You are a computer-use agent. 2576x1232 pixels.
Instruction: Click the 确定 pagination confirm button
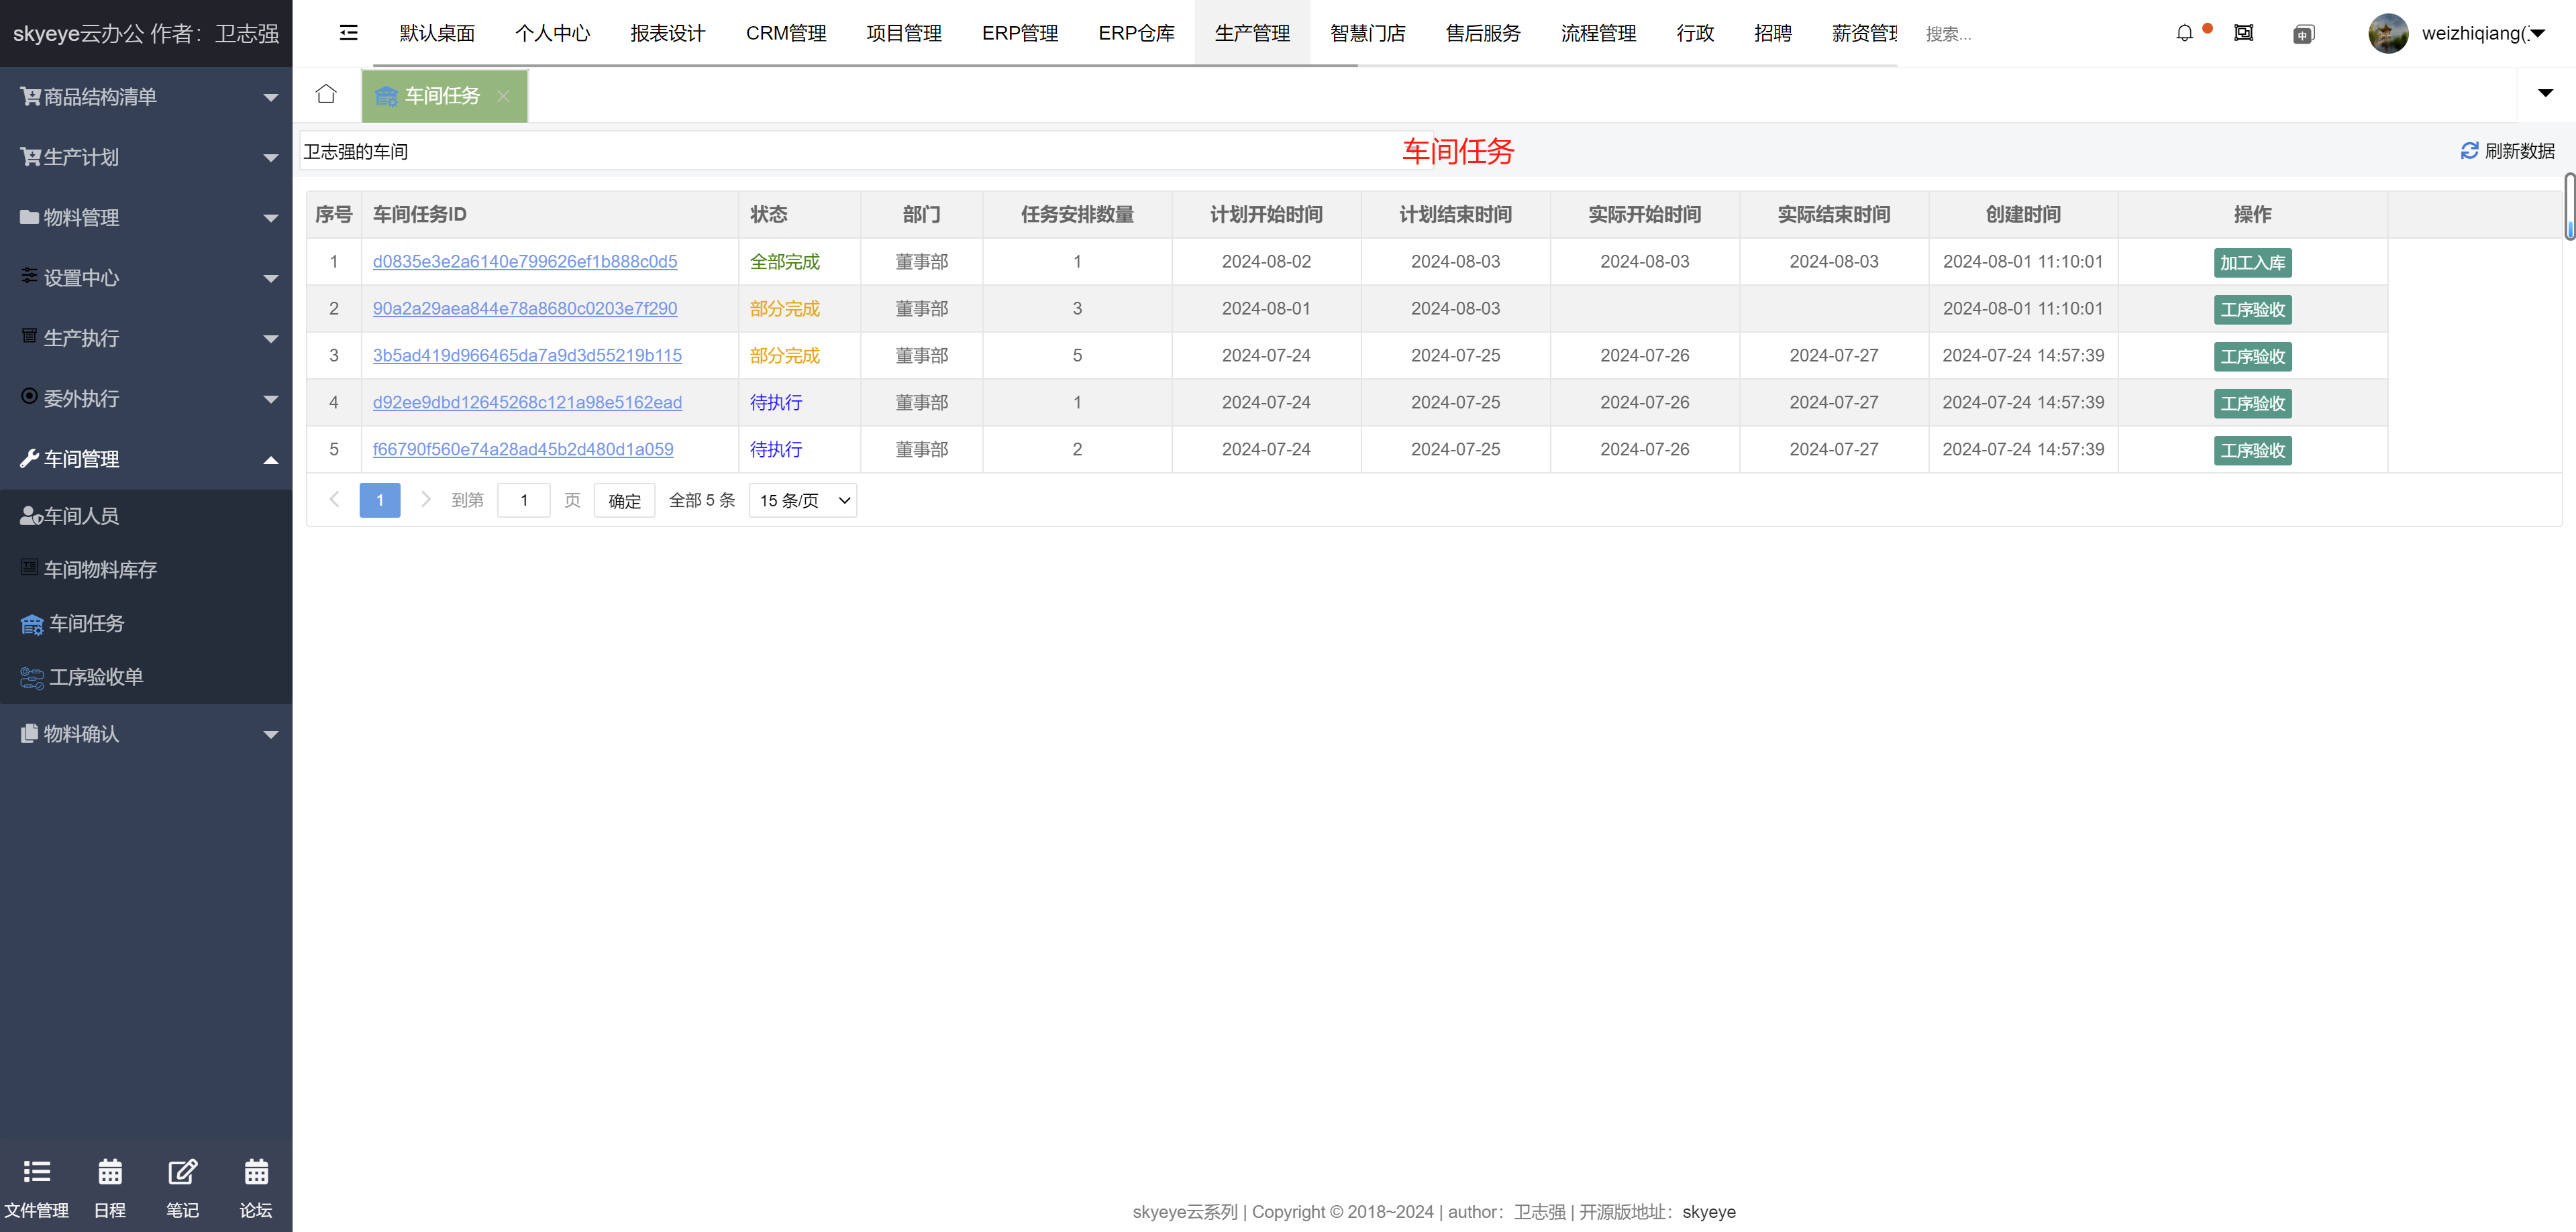coord(624,500)
